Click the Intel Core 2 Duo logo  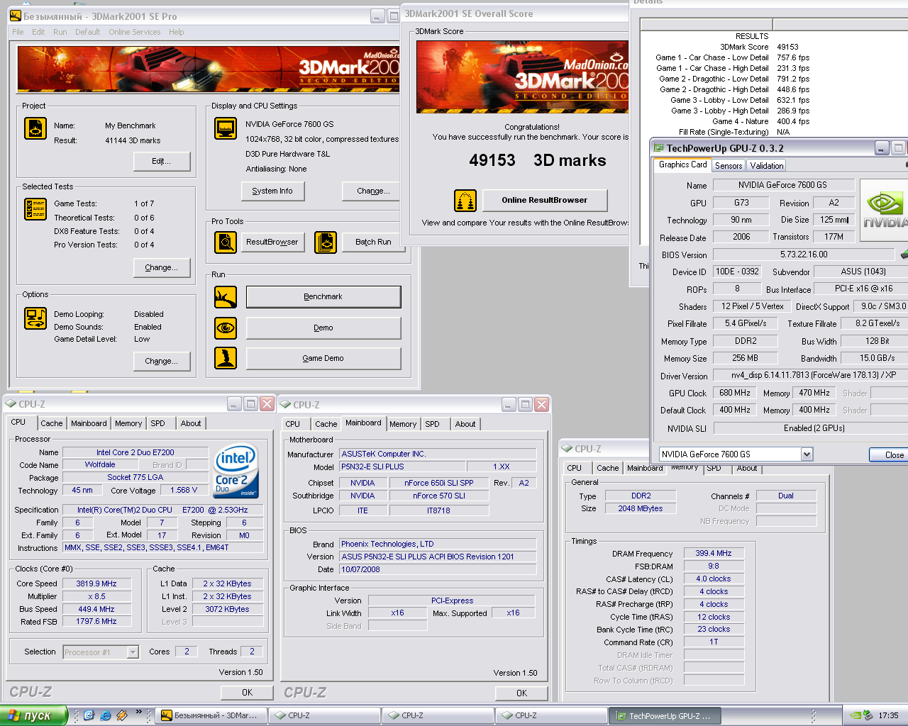(236, 471)
